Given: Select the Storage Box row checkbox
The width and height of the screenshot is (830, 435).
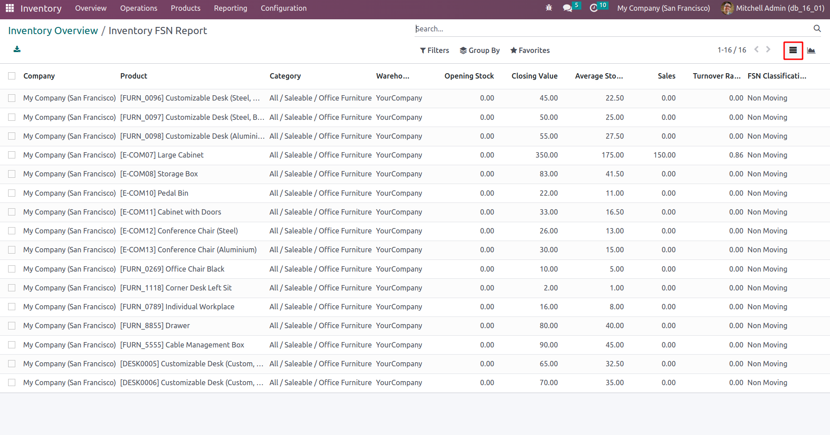Looking at the screenshot, I should [x=12, y=174].
